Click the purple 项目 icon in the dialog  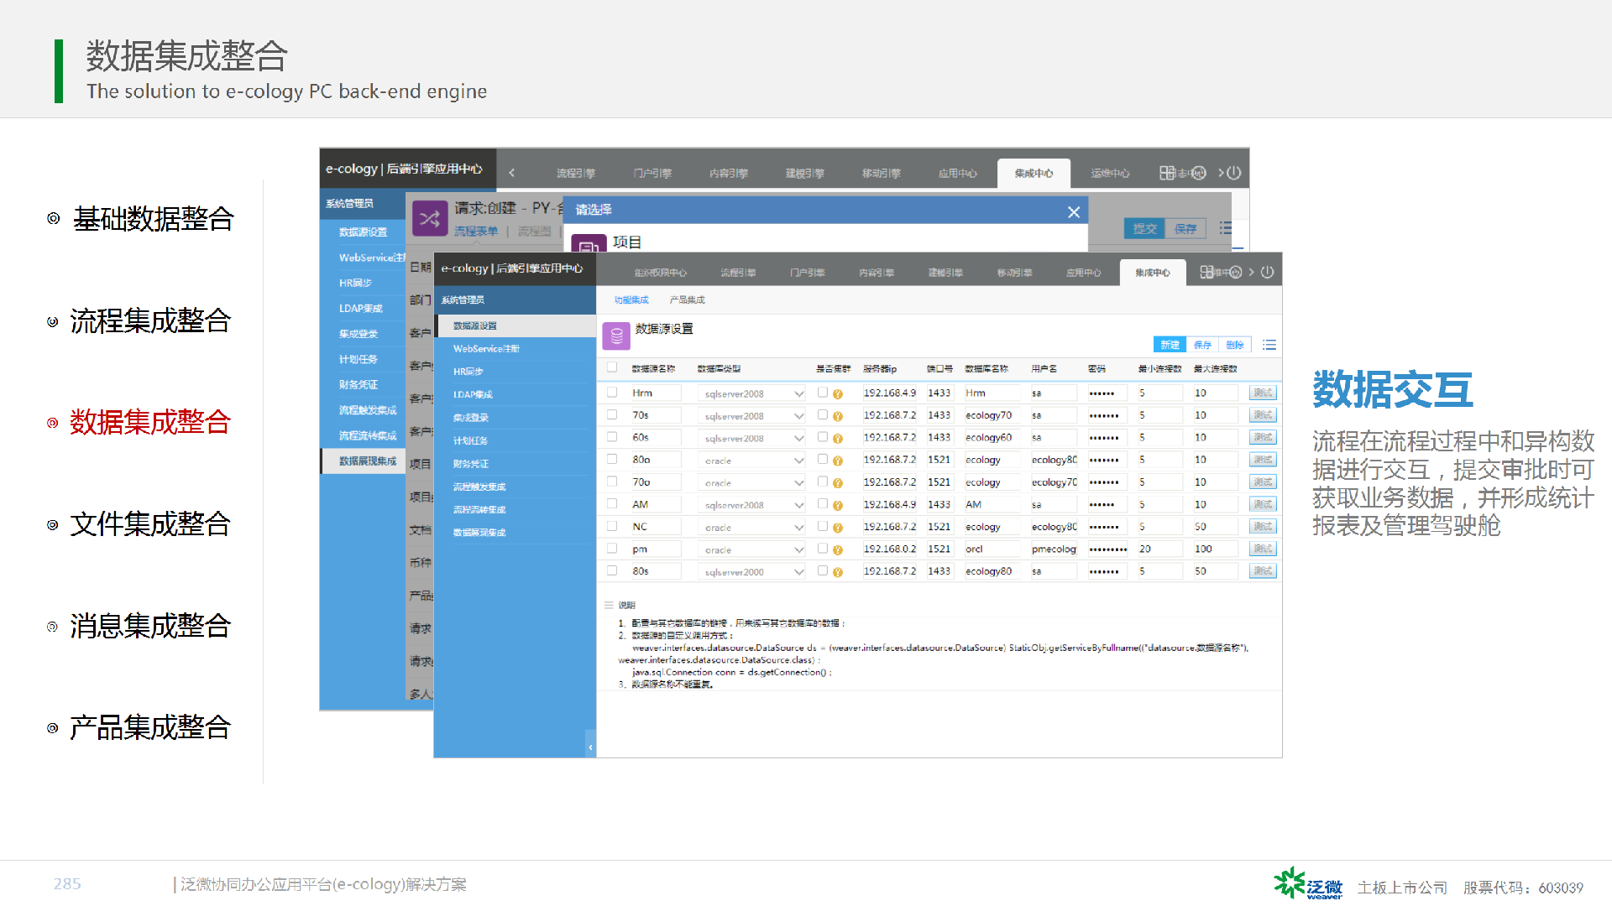tap(589, 244)
